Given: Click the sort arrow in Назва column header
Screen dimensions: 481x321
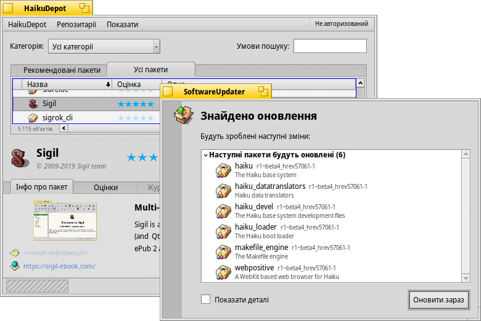Looking at the screenshot, I should point(108,85).
